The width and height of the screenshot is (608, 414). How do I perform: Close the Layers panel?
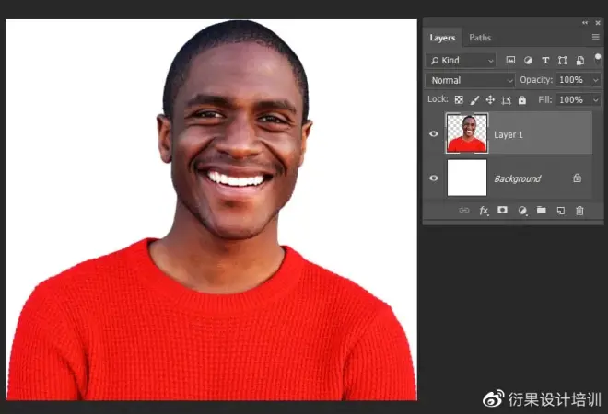coord(598,23)
